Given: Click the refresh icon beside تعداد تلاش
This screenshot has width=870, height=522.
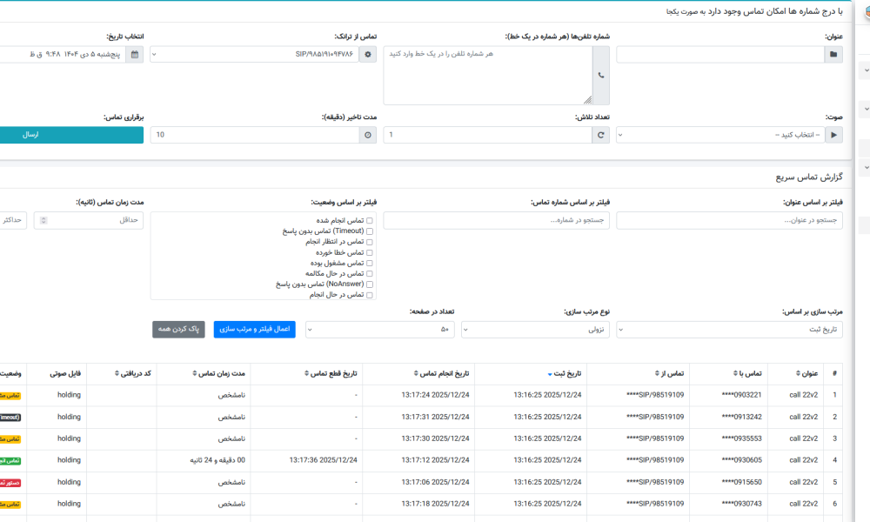Looking at the screenshot, I should point(601,135).
